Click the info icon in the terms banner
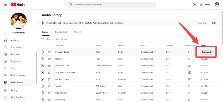This screenshot has height=102, width=223. pyautogui.click(x=42, y=23)
